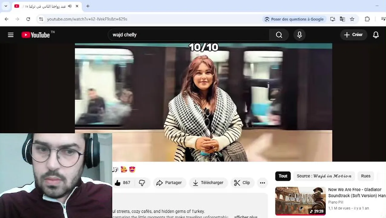Viewport: 386px width, 218px height.
Task: Dislike the video thumbs-down button
Action: 142,183
